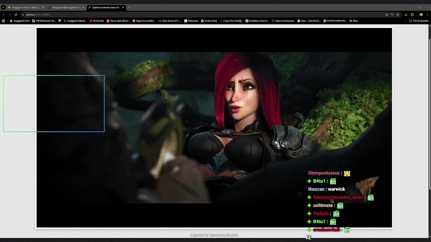Image resolution: width=431 pixels, height=242 pixels.
Task: Click the captured screenshot image
Action: pos(214,128)
